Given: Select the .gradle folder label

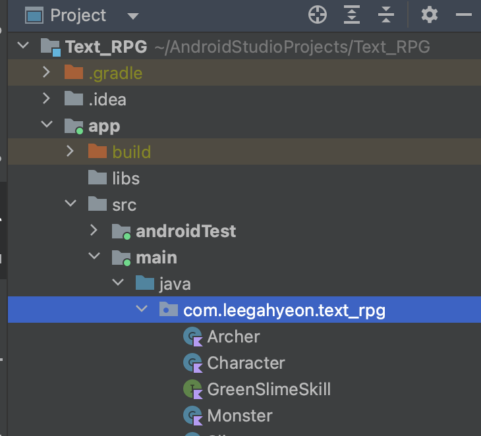Looking at the screenshot, I should pyautogui.click(x=116, y=73).
